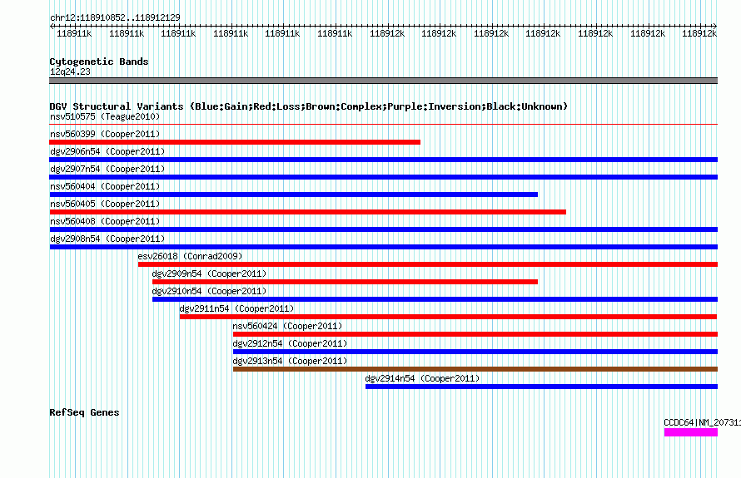Click the dgv2911n54 (Cooper2011) label
Screen dimensions: 741x478
(236, 308)
